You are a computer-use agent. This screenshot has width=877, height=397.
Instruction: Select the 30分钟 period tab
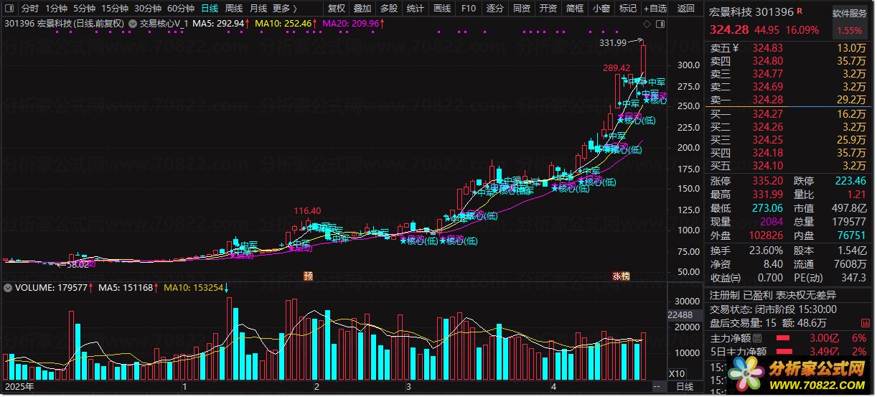click(x=148, y=9)
